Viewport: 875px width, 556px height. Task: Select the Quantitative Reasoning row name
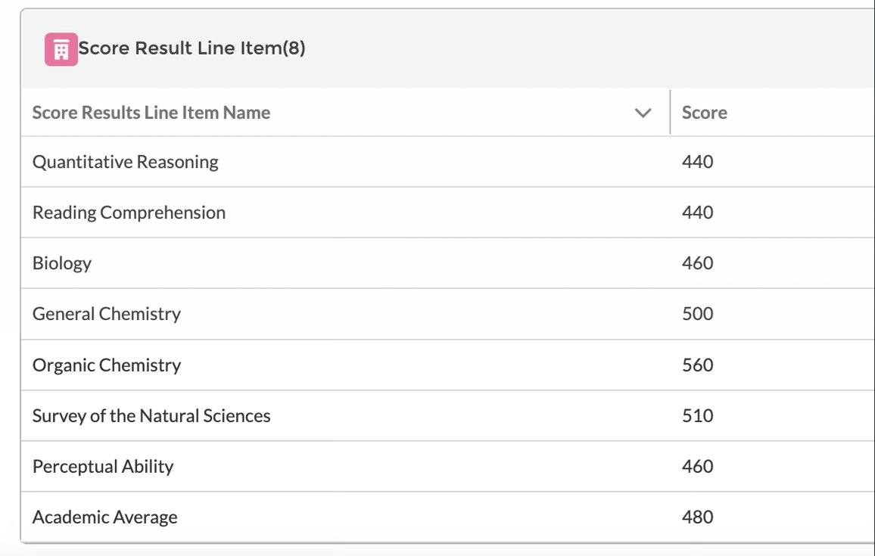point(125,162)
